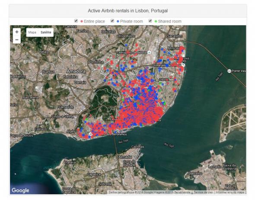Click the Famões map label
Viewport: 255px width, 200px height.
[83, 31]
